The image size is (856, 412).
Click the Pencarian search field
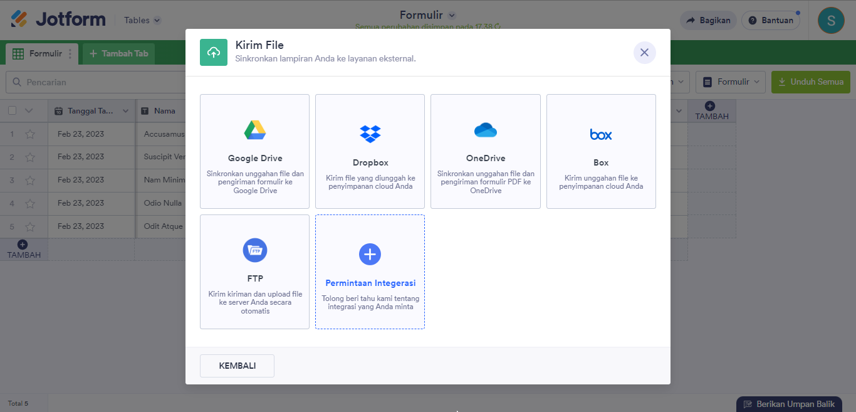pyautogui.click(x=94, y=82)
